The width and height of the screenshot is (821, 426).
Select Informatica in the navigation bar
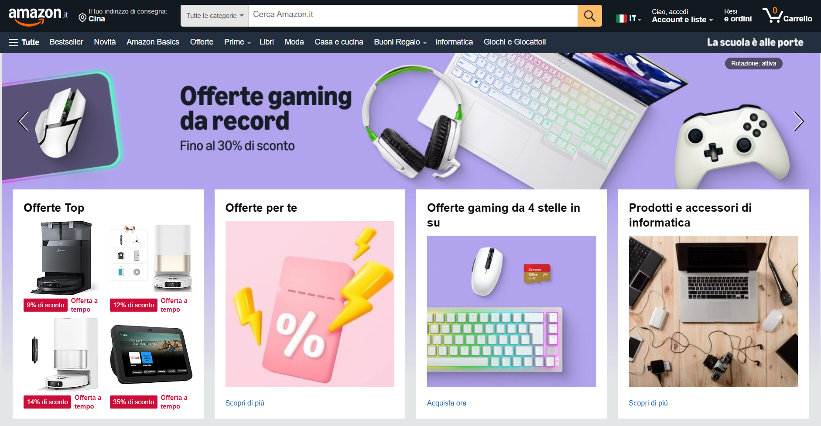click(x=454, y=42)
